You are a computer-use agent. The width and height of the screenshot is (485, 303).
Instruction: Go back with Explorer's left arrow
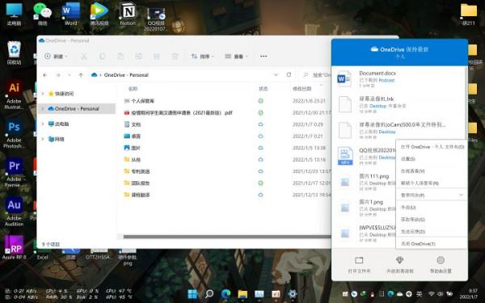click(x=45, y=75)
